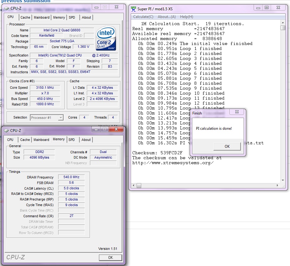Click the 65 nm technology value
290x266 pixels.
pos(39,47)
